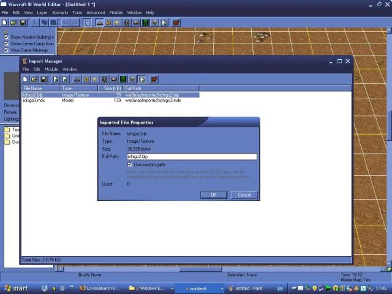Select the ichigo3.mdx file row
The width and height of the screenshot is (392, 294).
point(110,100)
